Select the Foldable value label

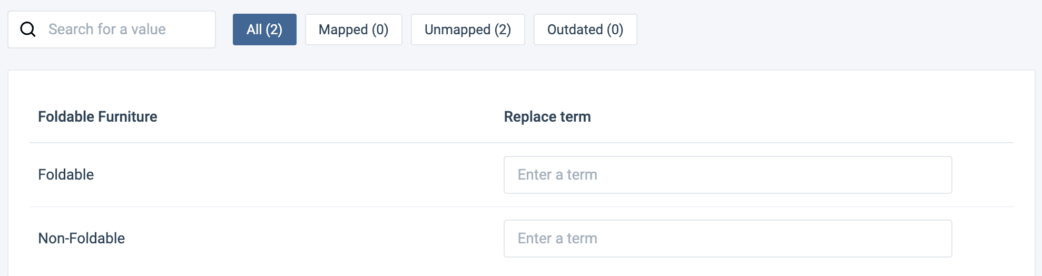(66, 174)
